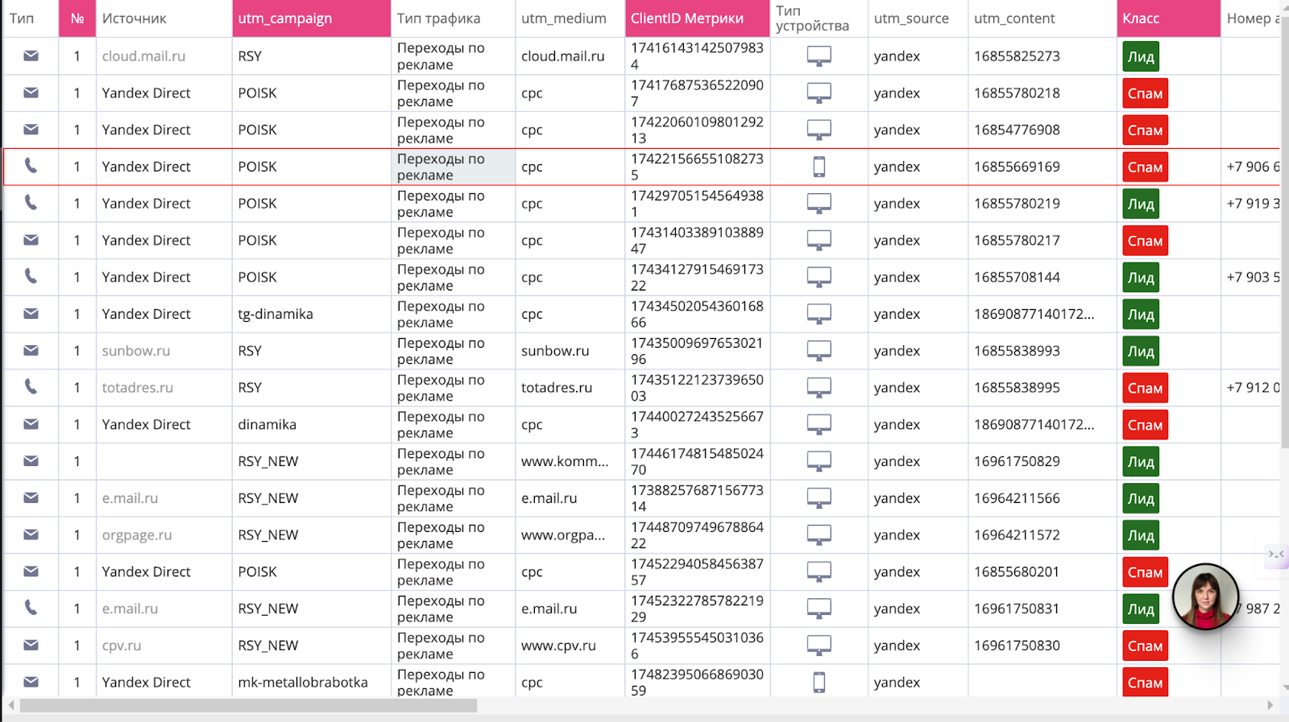The image size is (1289, 722).
Task: Click the envelope icon in the cpv.ru row
Action: click(31, 646)
